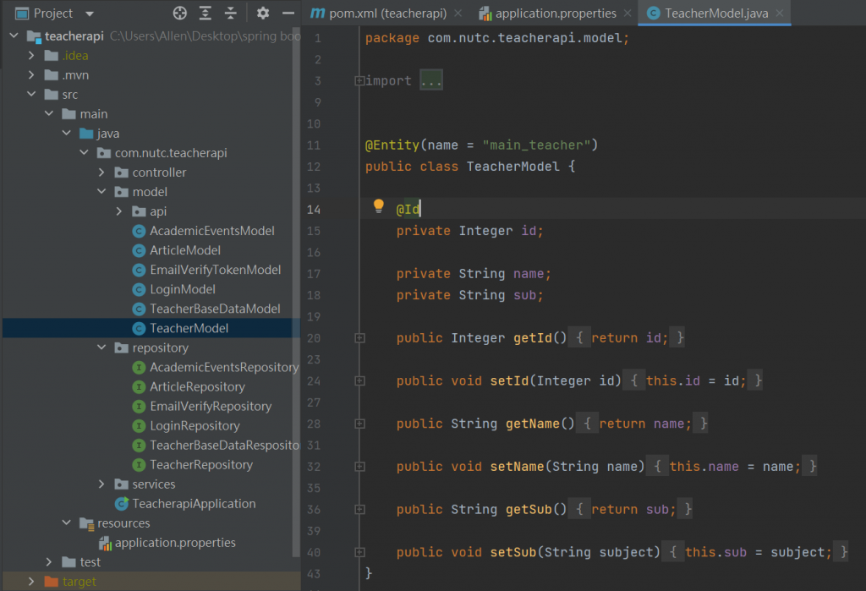Click line number 14 in the gutter
Image resolution: width=866 pixels, height=591 pixels.
[314, 210]
